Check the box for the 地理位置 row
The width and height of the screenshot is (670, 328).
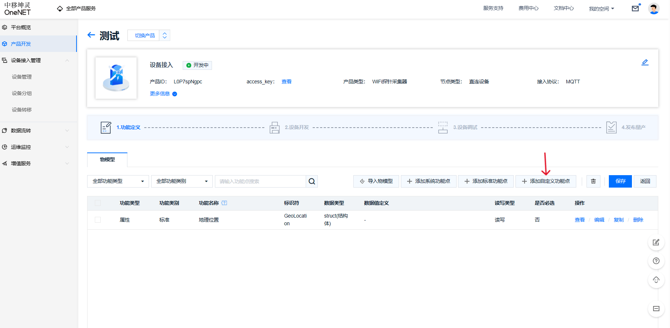point(98,220)
